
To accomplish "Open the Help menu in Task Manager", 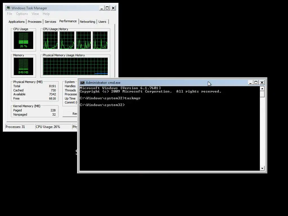I will coord(46,14).
